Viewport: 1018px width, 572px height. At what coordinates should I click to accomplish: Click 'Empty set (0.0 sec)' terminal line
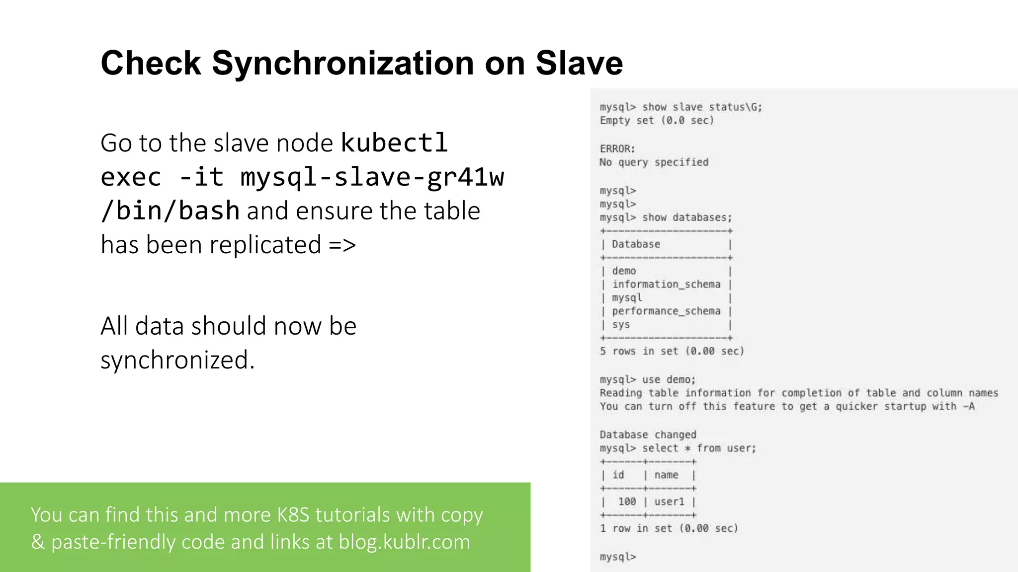pyautogui.click(x=656, y=121)
